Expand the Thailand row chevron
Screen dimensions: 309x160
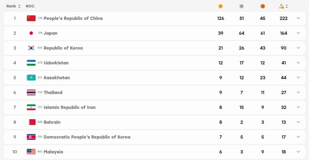[298, 92]
